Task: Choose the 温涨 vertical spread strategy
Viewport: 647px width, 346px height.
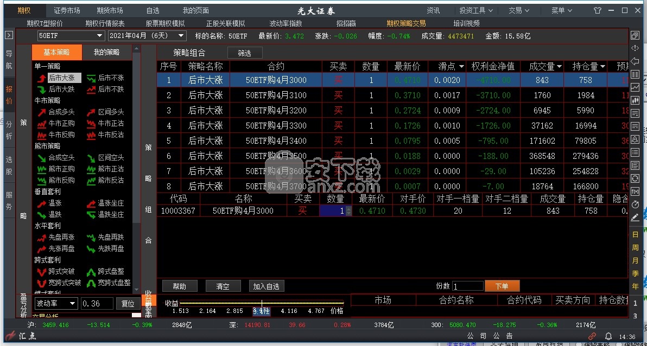Action: (x=49, y=203)
